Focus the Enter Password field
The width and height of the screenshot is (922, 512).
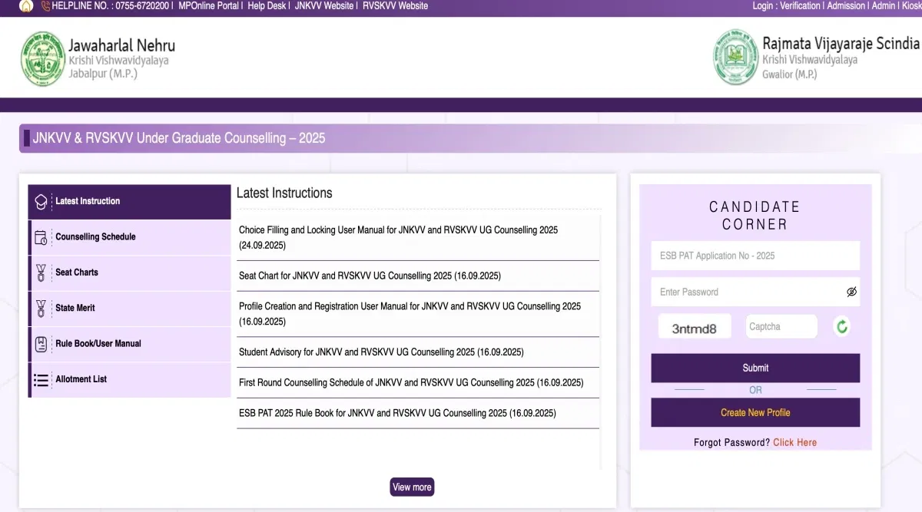click(755, 292)
